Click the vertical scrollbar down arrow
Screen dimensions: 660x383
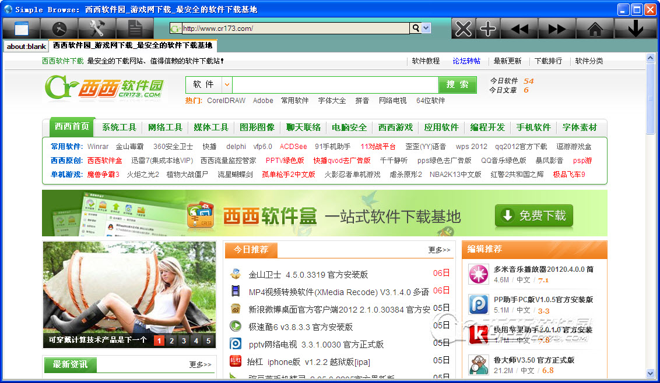click(650, 373)
